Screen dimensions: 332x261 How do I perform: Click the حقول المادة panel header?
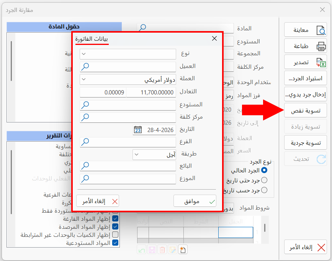[x=64, y=27]
